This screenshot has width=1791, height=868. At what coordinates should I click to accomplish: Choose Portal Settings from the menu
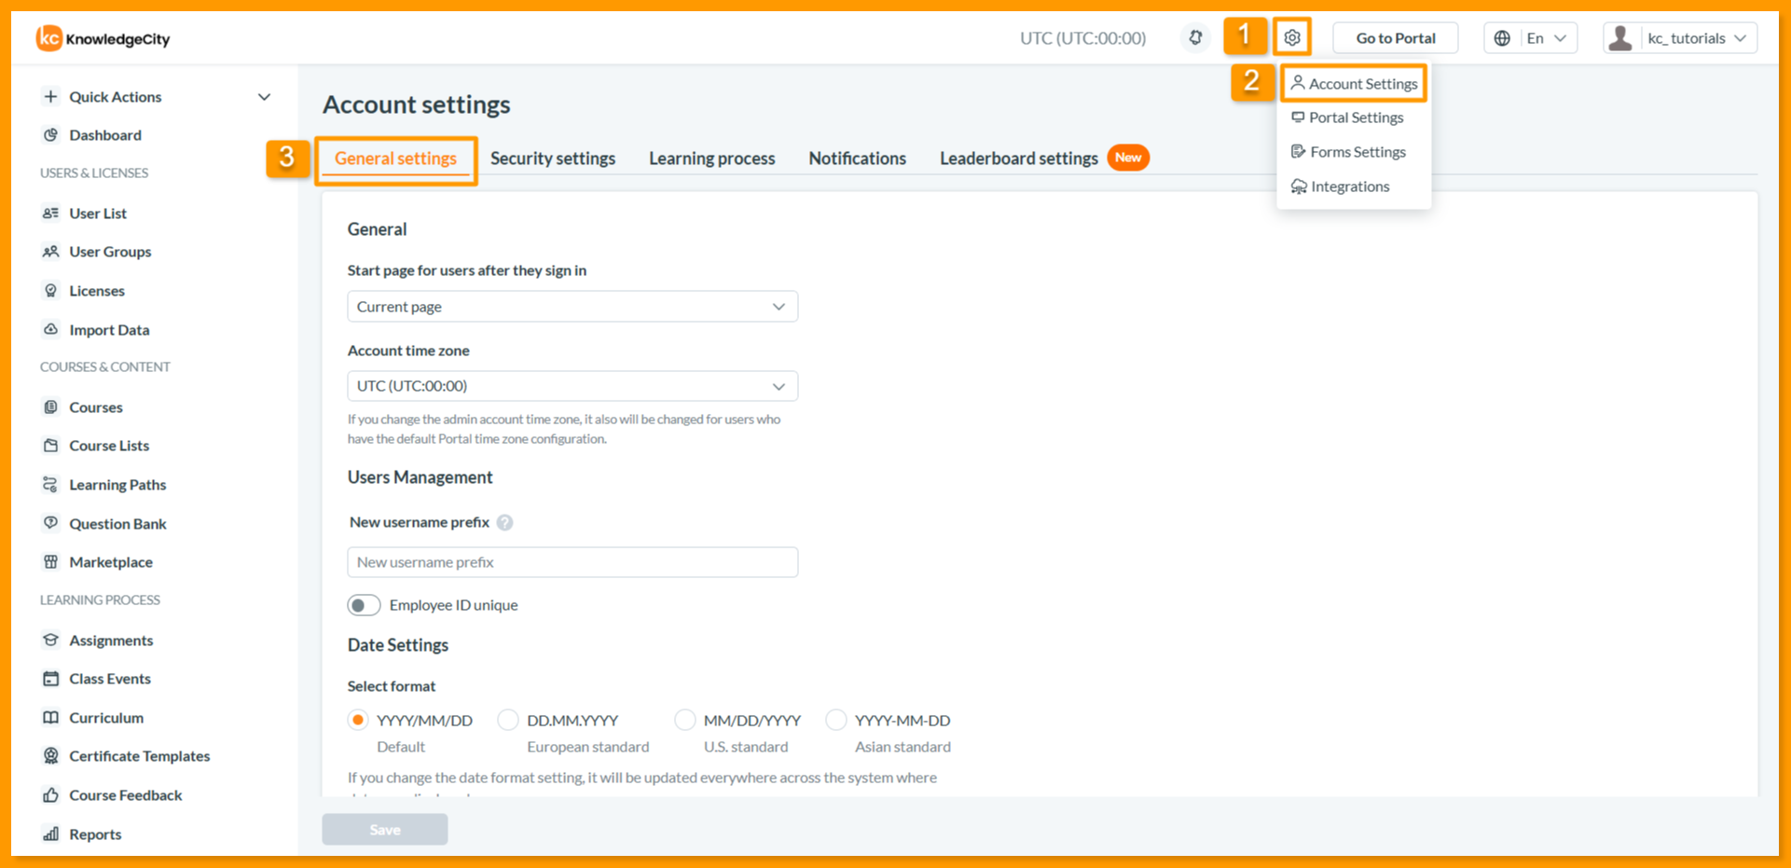(x=1347, y=117)
